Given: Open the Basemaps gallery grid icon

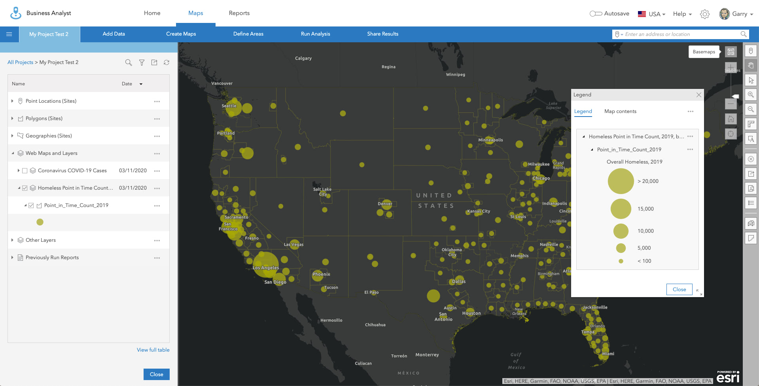Looking at the screenshot, I should (x=731, y=52).
